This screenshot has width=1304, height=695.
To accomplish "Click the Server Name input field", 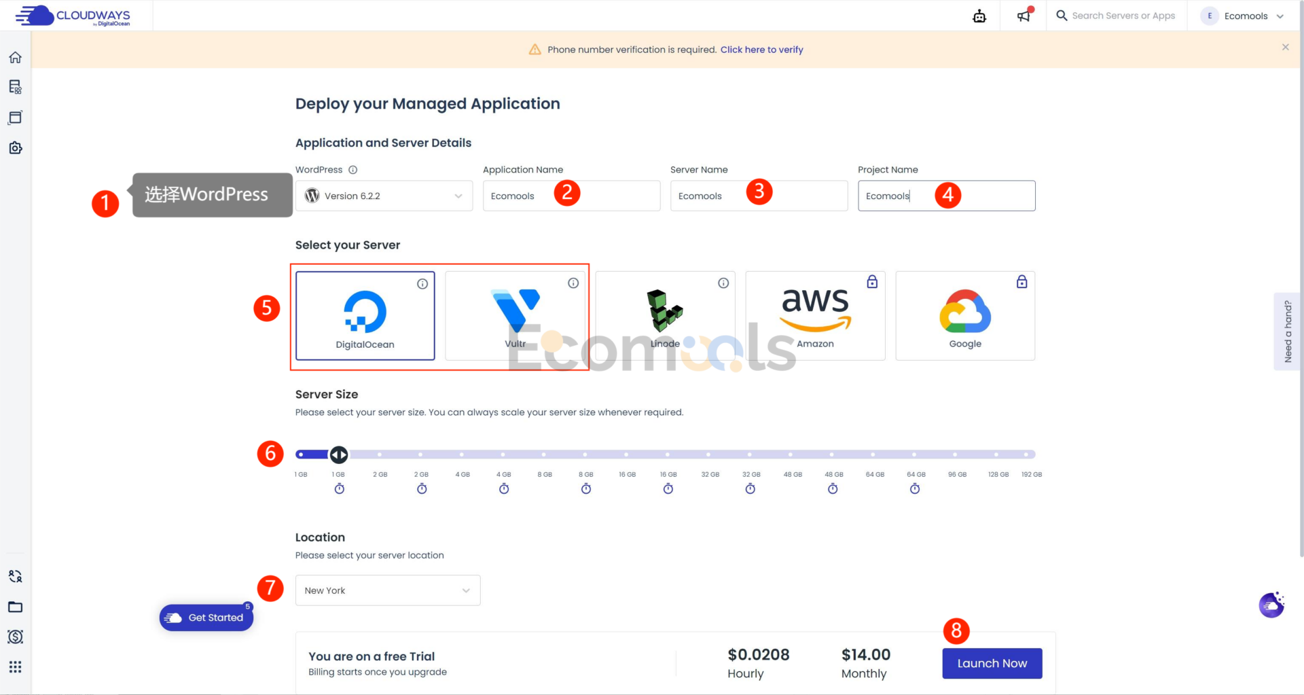I will point(759,196).
